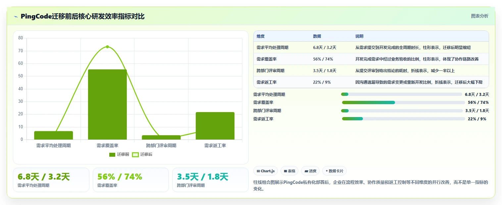Screen dimensions: 502x205
Task: Click the 数据卡片 tag chip
Action: pyautogui.click(x=334, y=171)
